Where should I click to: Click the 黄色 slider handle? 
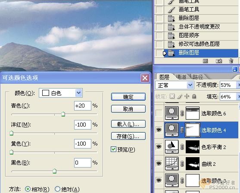coord(12,152)
